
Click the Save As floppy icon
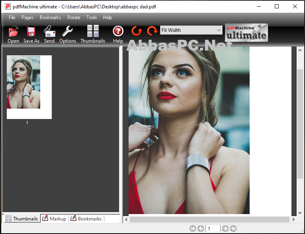coord(31,31)
